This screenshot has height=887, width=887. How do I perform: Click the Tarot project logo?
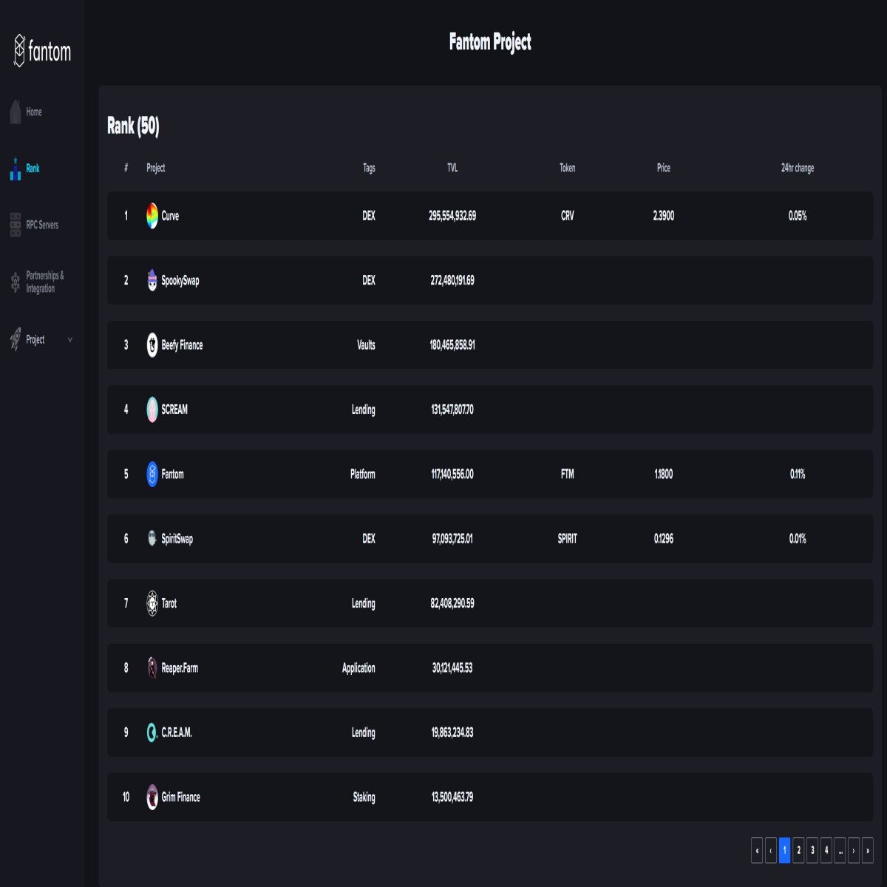152,603
